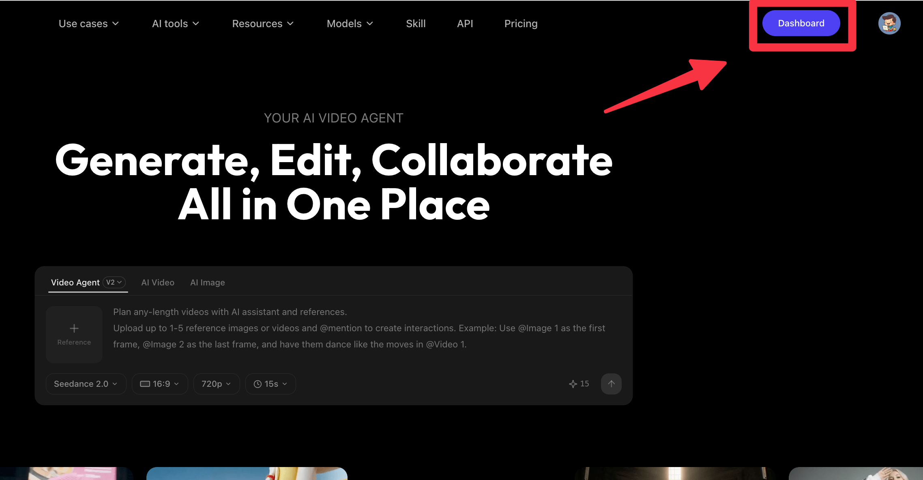Click the aspect ratio rectangle icon
This screenshot has width=923, height=480.
coord(145,384)
